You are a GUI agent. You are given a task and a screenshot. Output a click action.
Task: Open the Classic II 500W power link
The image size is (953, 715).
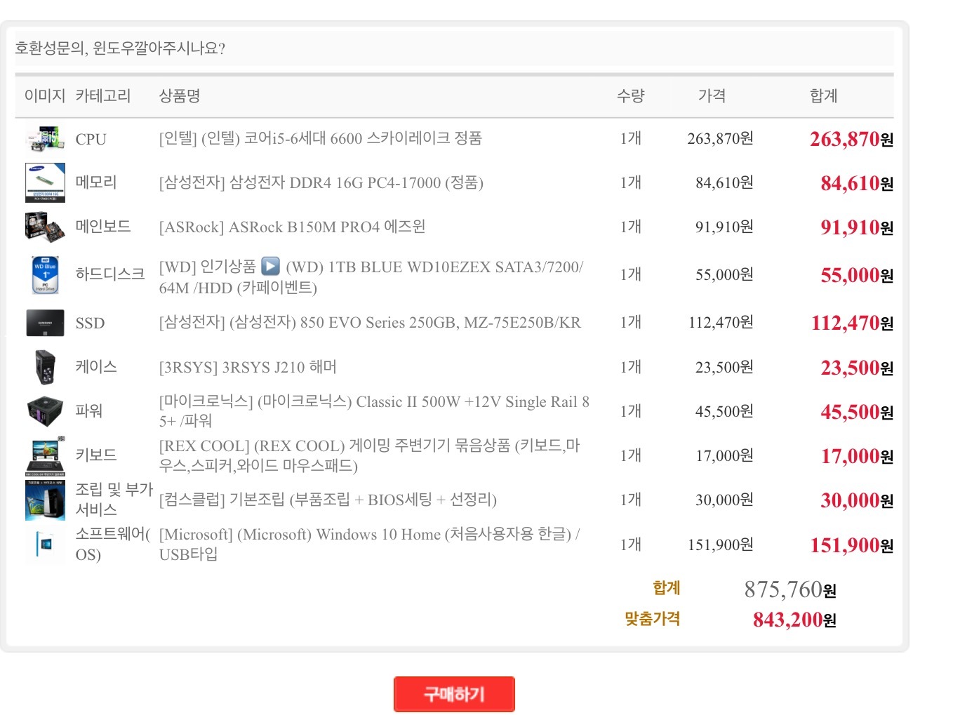pyautogui.click(x=374, y=411)
